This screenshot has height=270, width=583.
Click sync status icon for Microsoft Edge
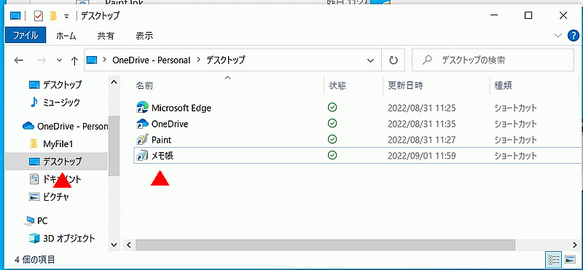click(332, 108)
